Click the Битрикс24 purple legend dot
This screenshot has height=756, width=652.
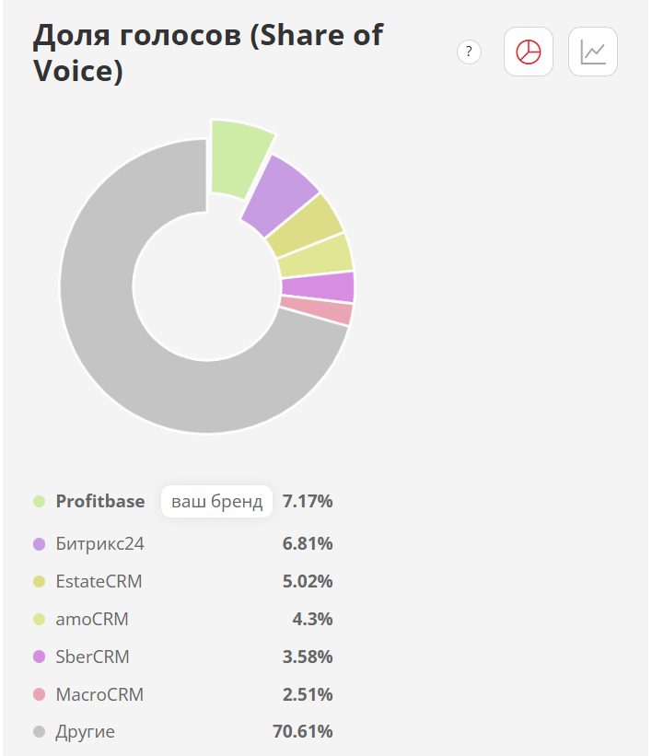pos(39,544)
